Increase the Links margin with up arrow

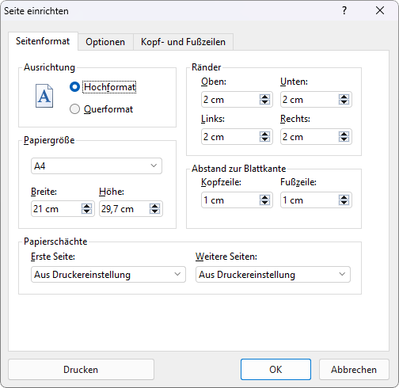[x=264, y=134]
